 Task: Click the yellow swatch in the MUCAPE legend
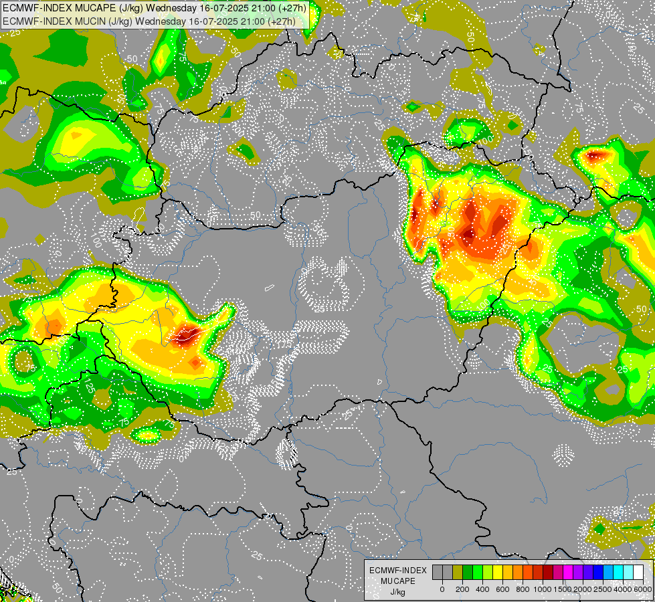[498, 572]
